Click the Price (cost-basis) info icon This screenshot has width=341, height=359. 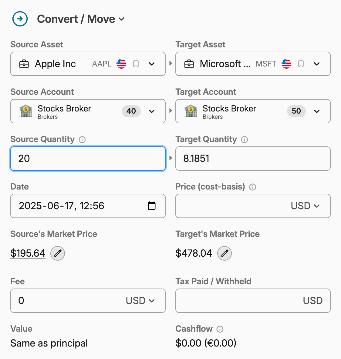253,187
